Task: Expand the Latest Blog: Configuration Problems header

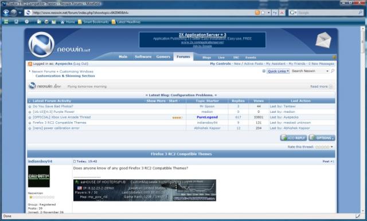Action: pos(181,95)
